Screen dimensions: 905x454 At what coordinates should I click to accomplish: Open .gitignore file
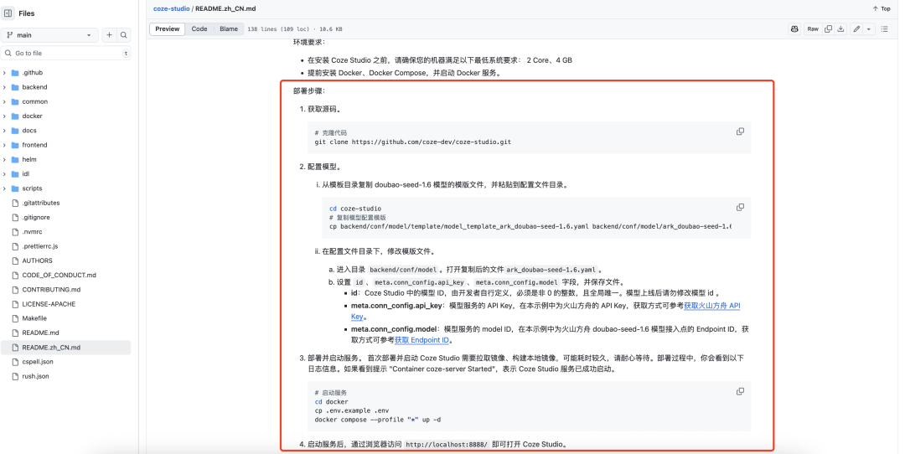[x=36, y=218]
